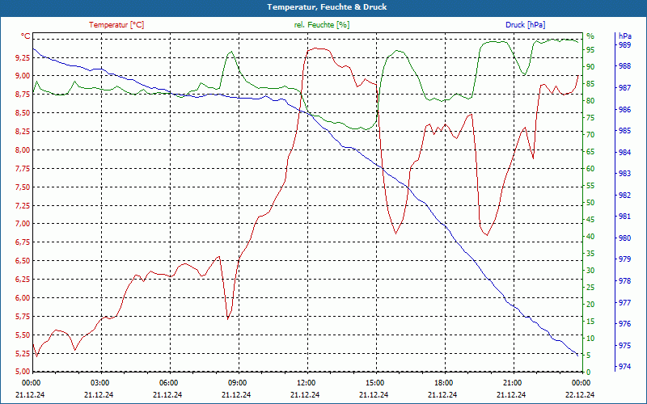Click the '6,50' temperature axis value

click(23, 261)
